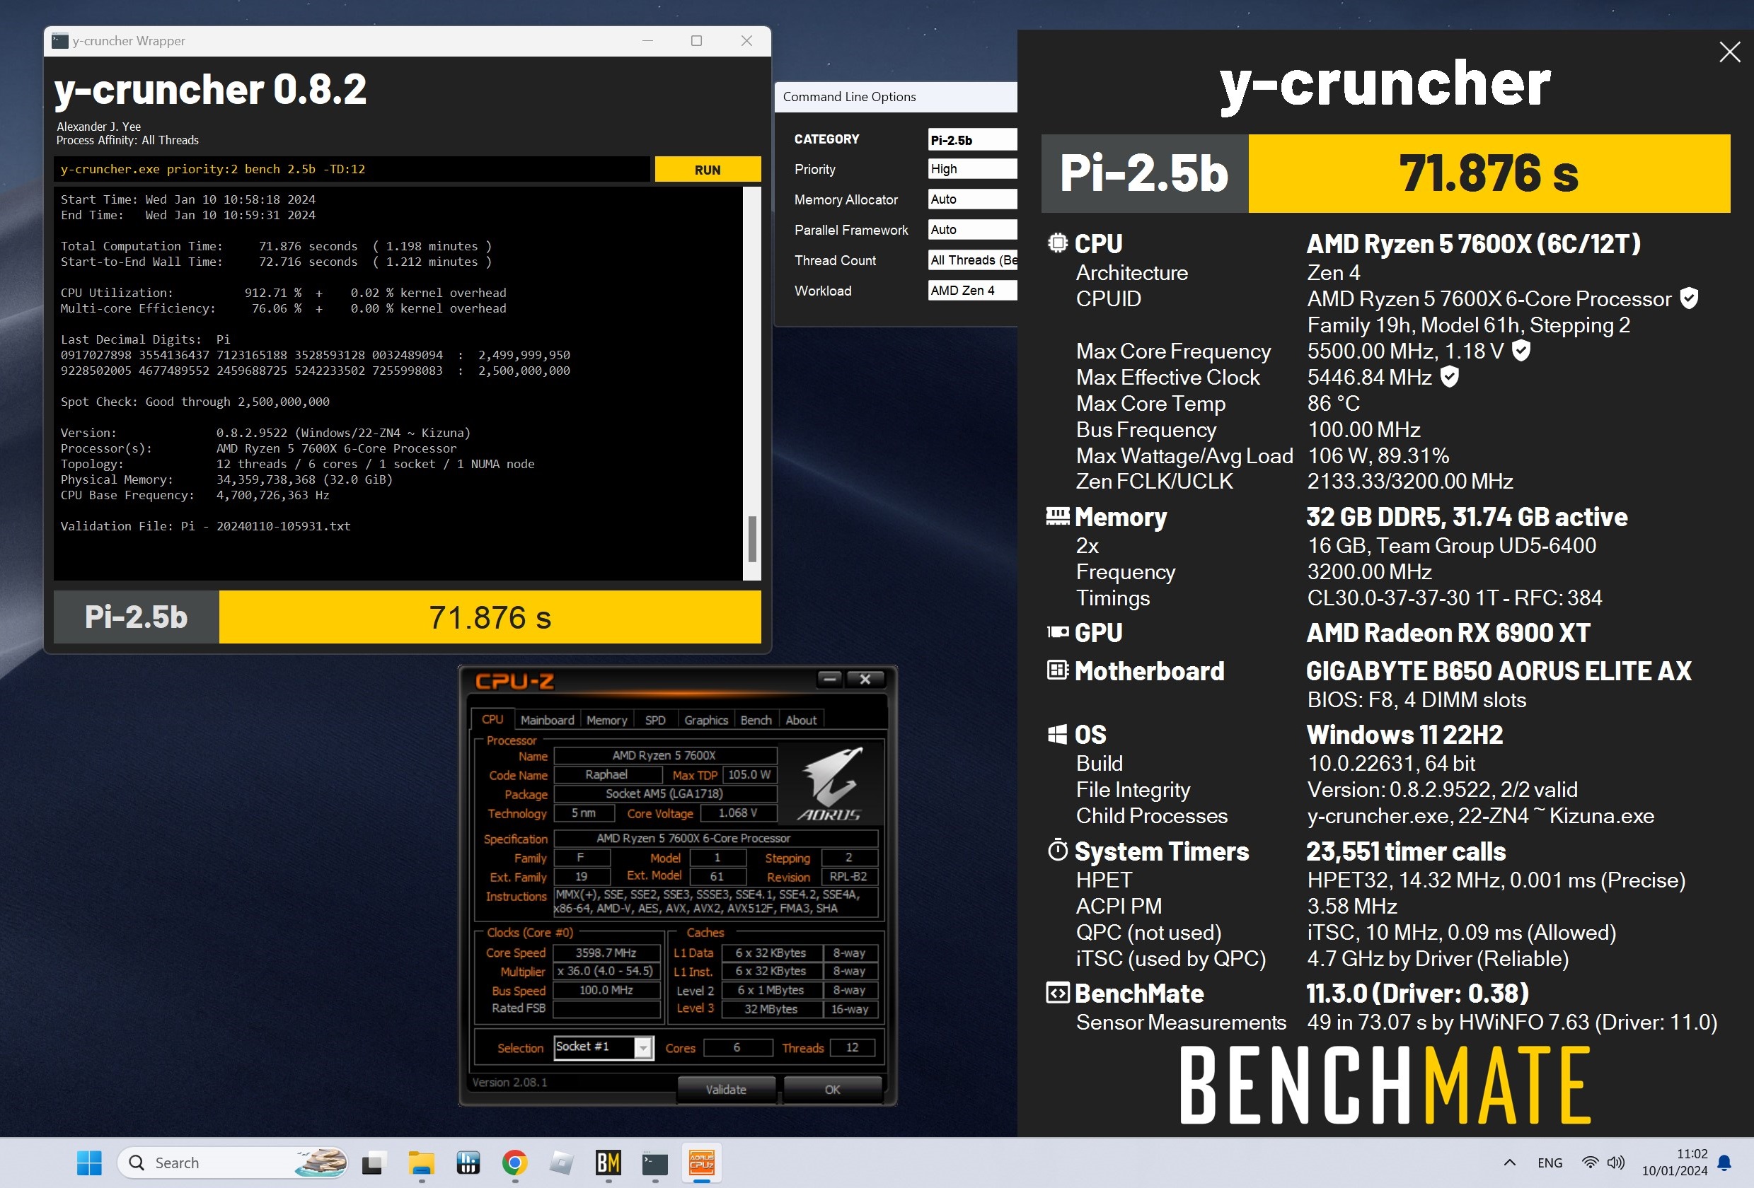Switch to the CPU tab in CPU-Z

coord(492,720)
